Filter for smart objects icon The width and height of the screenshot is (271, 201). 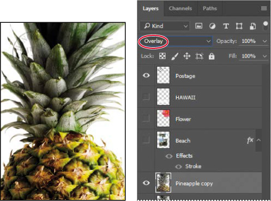(x=252, y=26)
